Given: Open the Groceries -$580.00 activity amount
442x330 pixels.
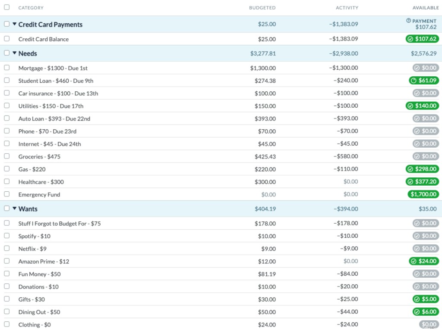Looking at the screenshot, I should [x=345, y=156].
